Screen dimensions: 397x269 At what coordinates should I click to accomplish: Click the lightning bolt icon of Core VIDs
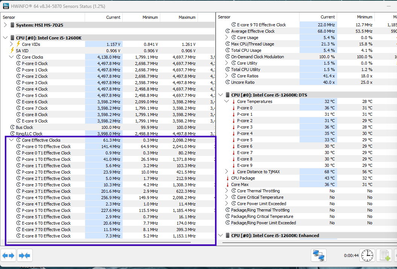(18, 44)
